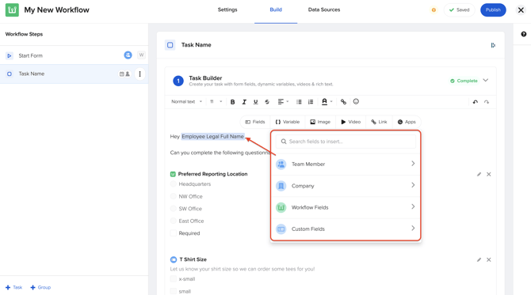Switch to the Data Sources tab
This screenshot has height=295, width=531.
pyautogui.click(x=324, y=9)
